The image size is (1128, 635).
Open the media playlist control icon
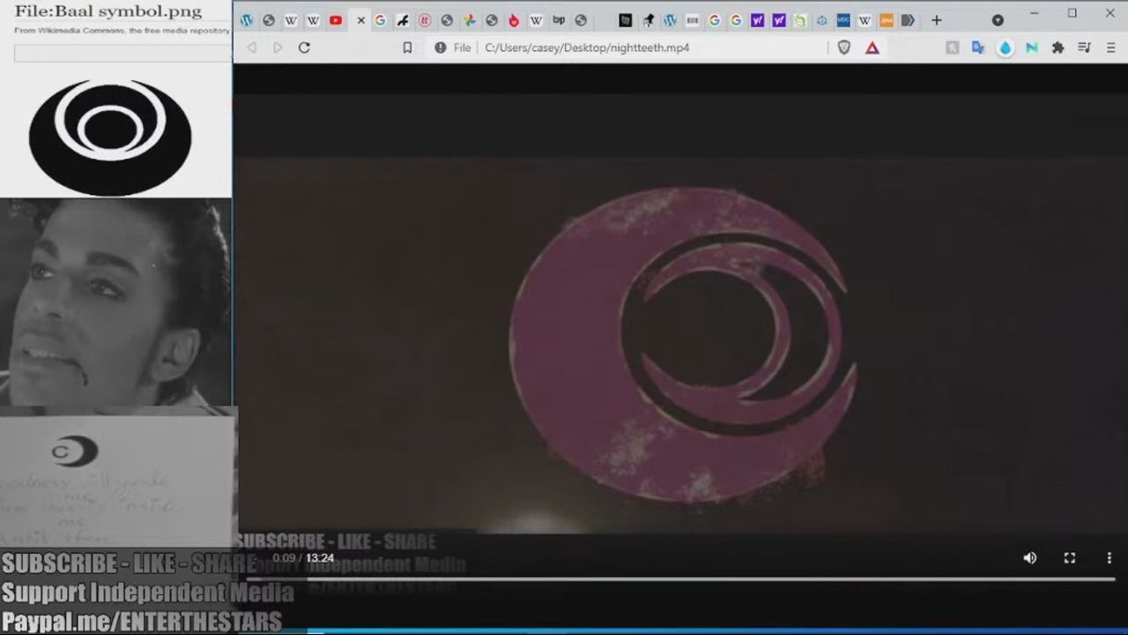coord(1085,48)
